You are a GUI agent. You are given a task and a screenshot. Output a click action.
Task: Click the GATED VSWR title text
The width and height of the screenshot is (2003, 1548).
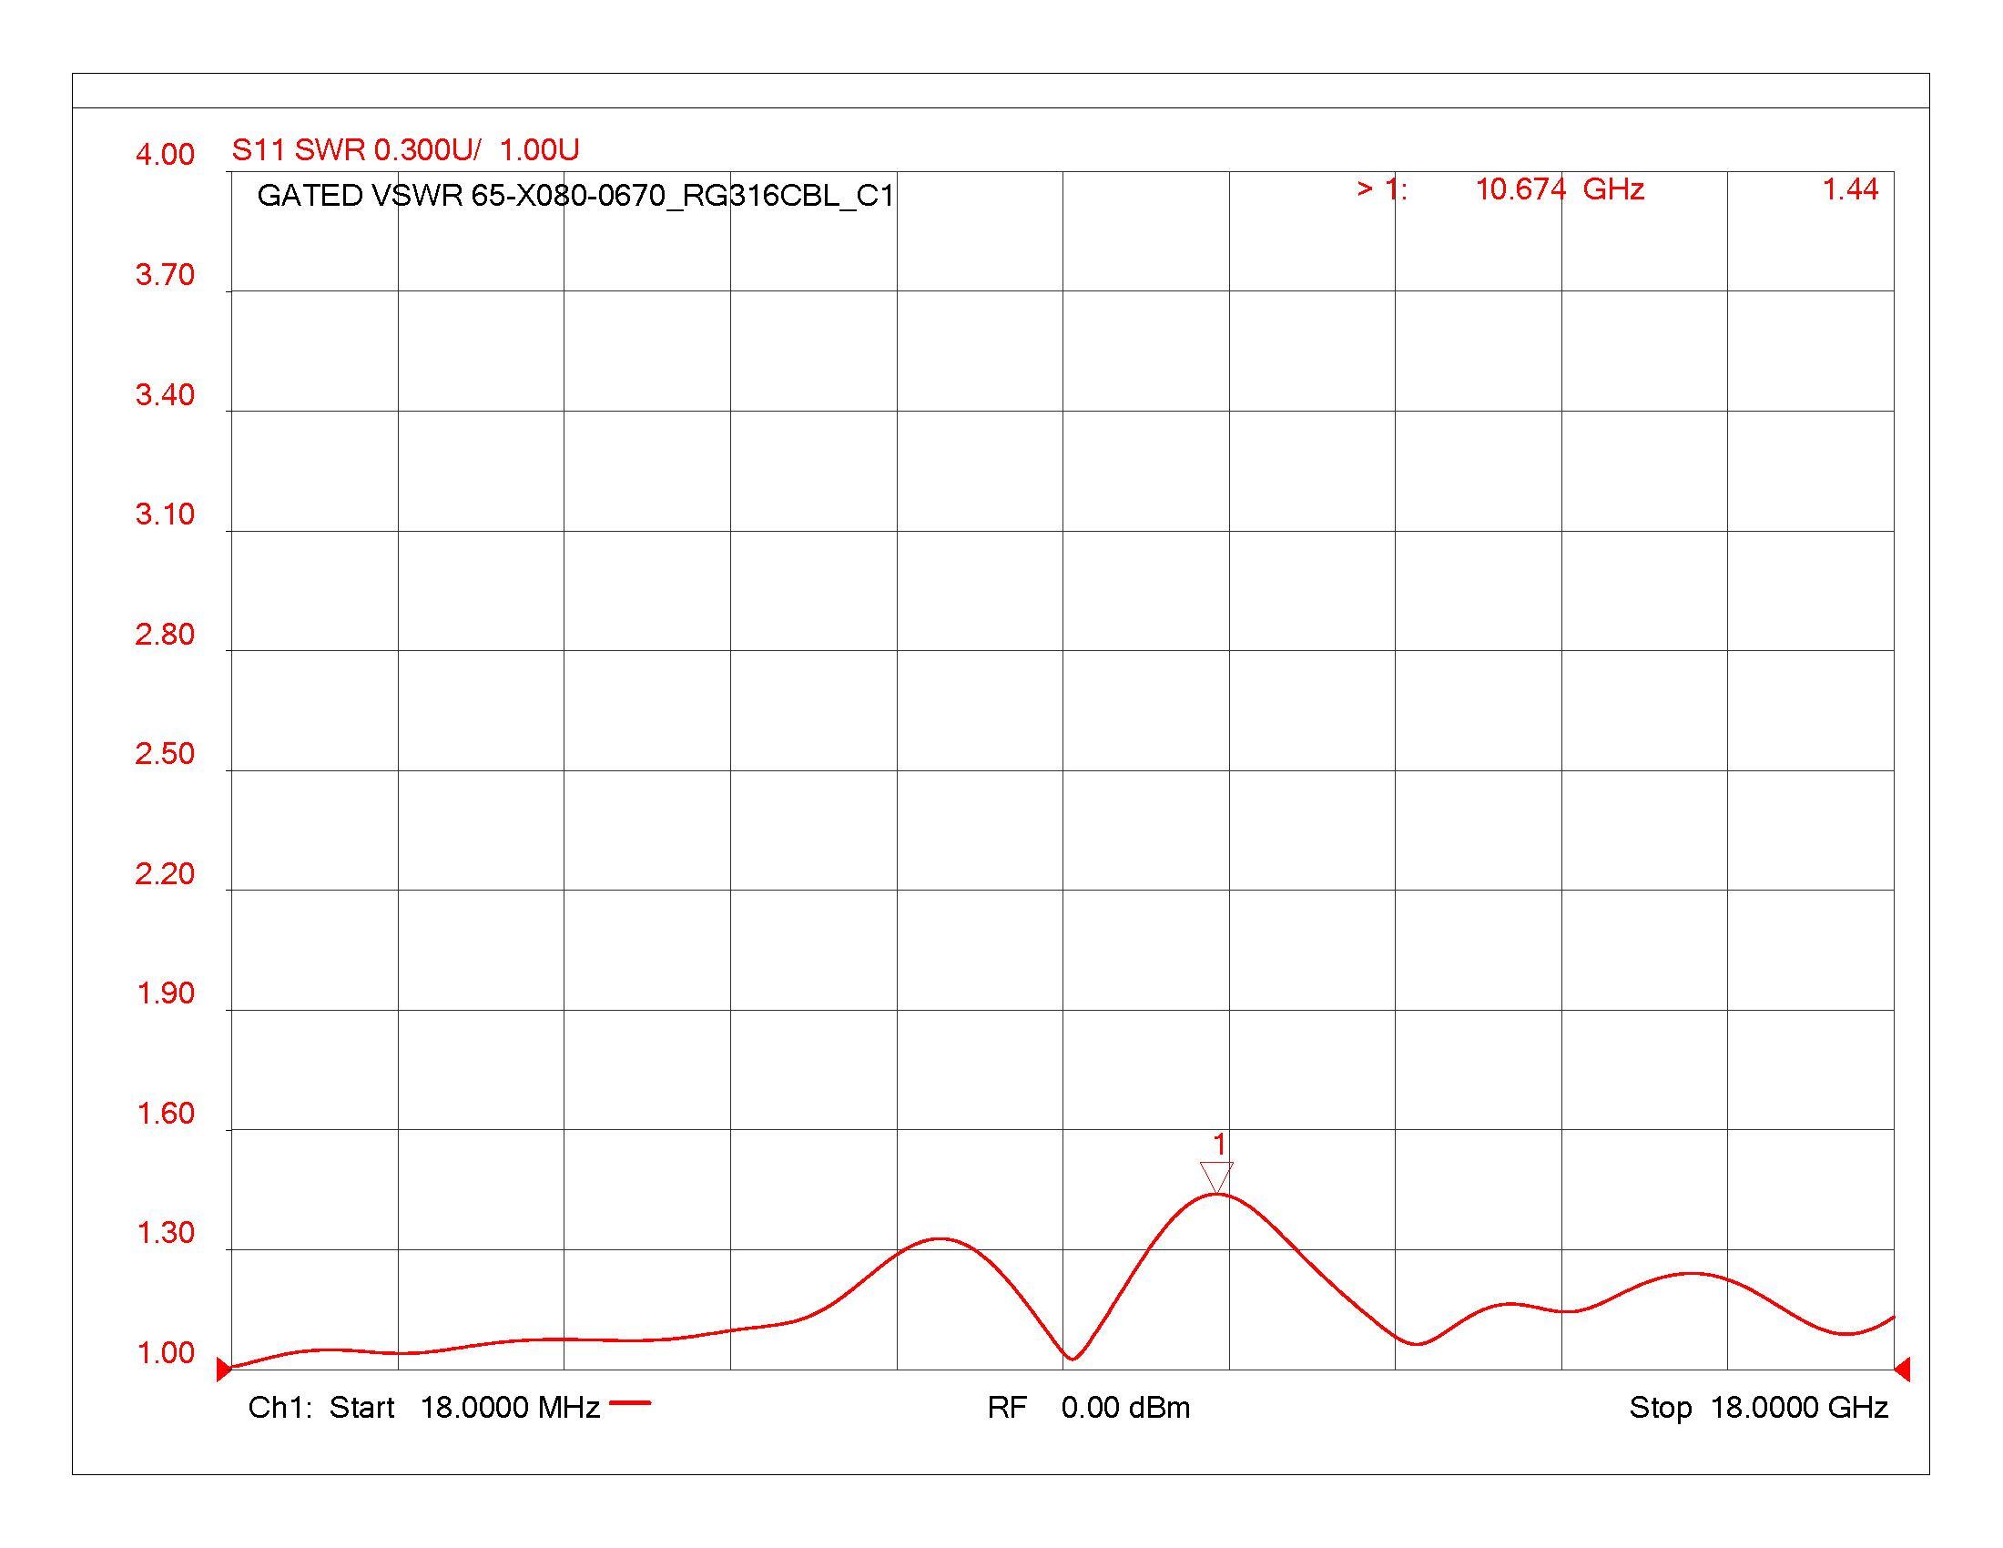click(x=575, y=196)
